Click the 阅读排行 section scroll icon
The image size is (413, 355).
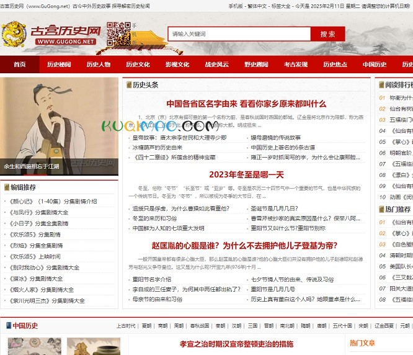coord(381,85)
